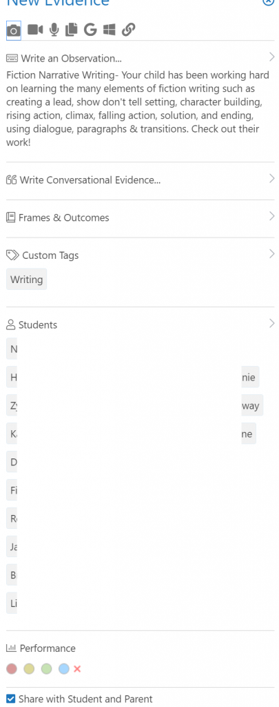This screenshot has height=707, width=279.
Task: Choose the video camera evidence icon
Action: tap(34, 30)
